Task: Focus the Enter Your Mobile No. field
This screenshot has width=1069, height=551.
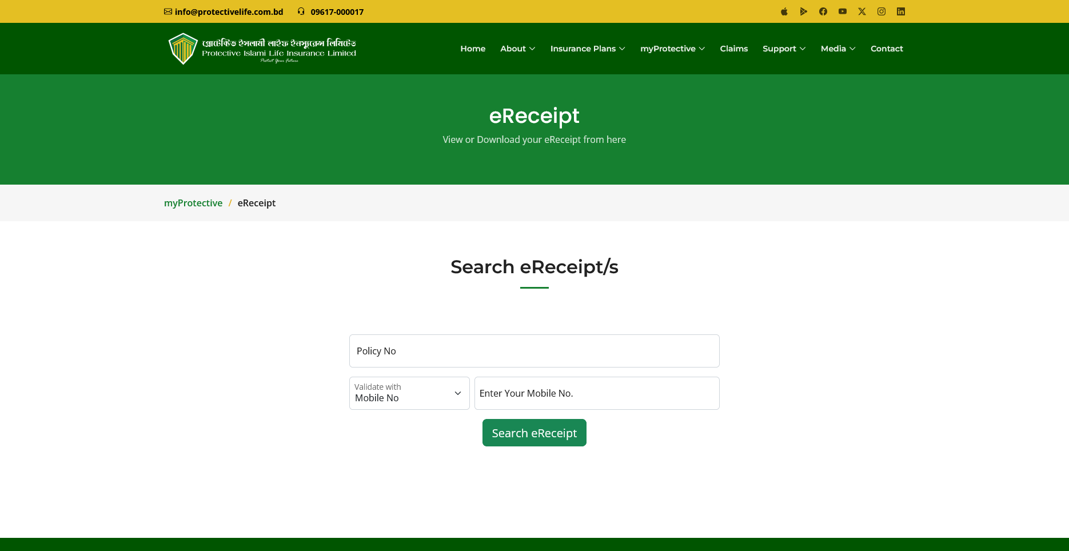Action: click(x=597, y=393)
